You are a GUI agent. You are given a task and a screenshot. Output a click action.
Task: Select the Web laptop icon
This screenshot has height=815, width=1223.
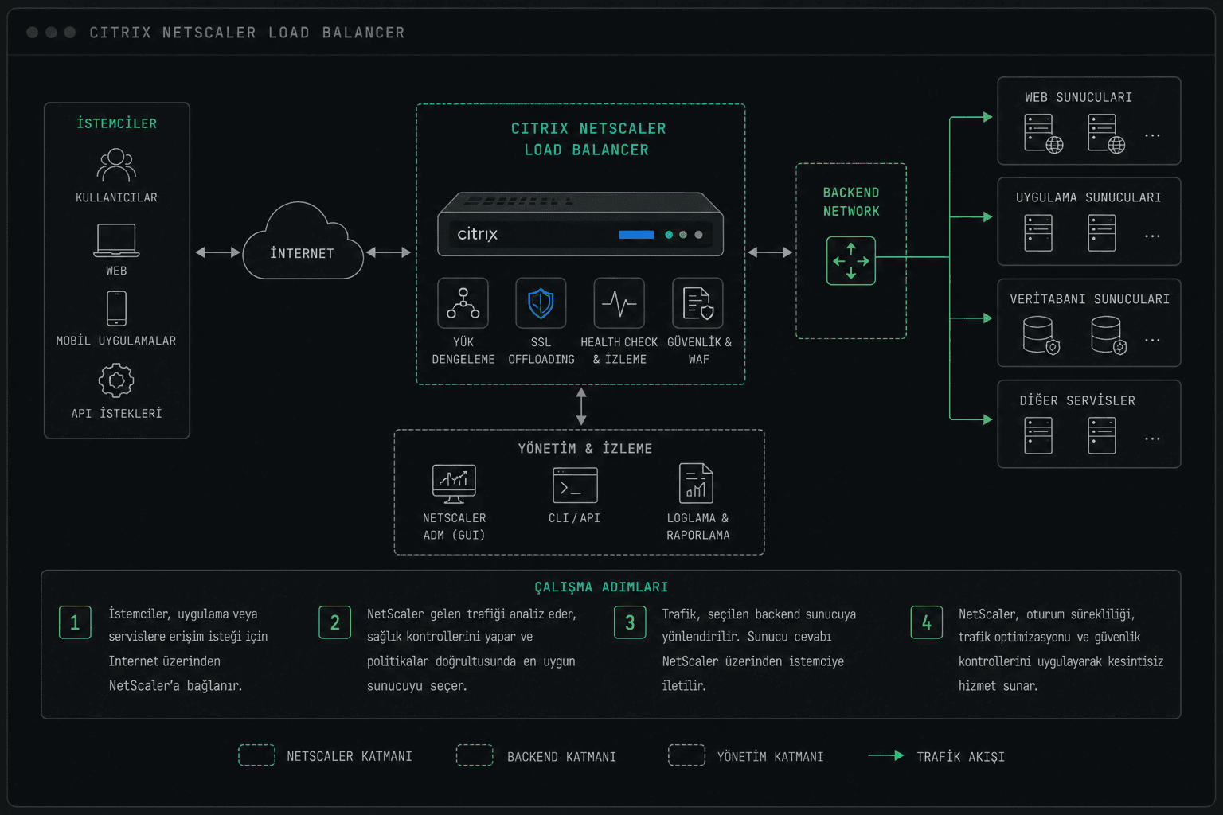tap(116, 240)
